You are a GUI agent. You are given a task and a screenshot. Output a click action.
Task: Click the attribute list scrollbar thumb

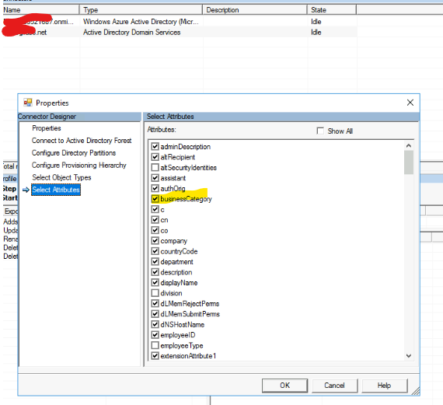[409, 162]
